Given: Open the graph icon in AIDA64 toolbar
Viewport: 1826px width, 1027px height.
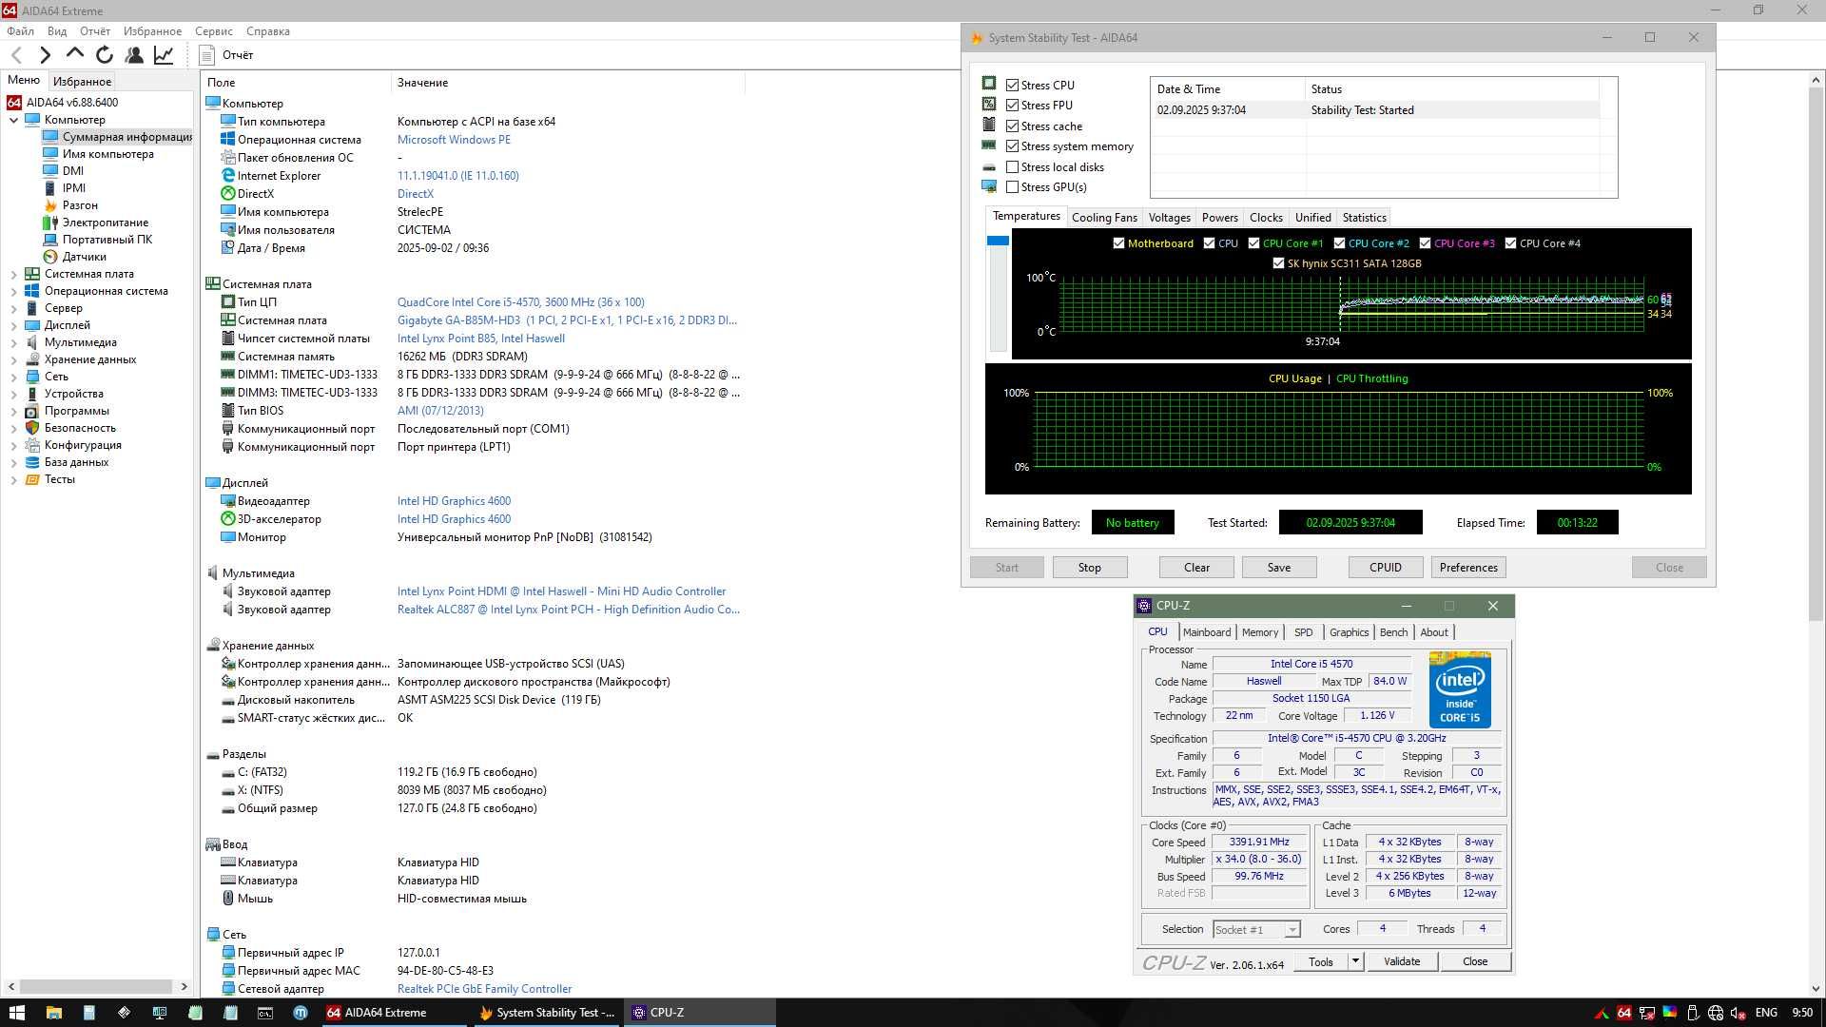Looking at the screenshot, I should pos(164,55).
